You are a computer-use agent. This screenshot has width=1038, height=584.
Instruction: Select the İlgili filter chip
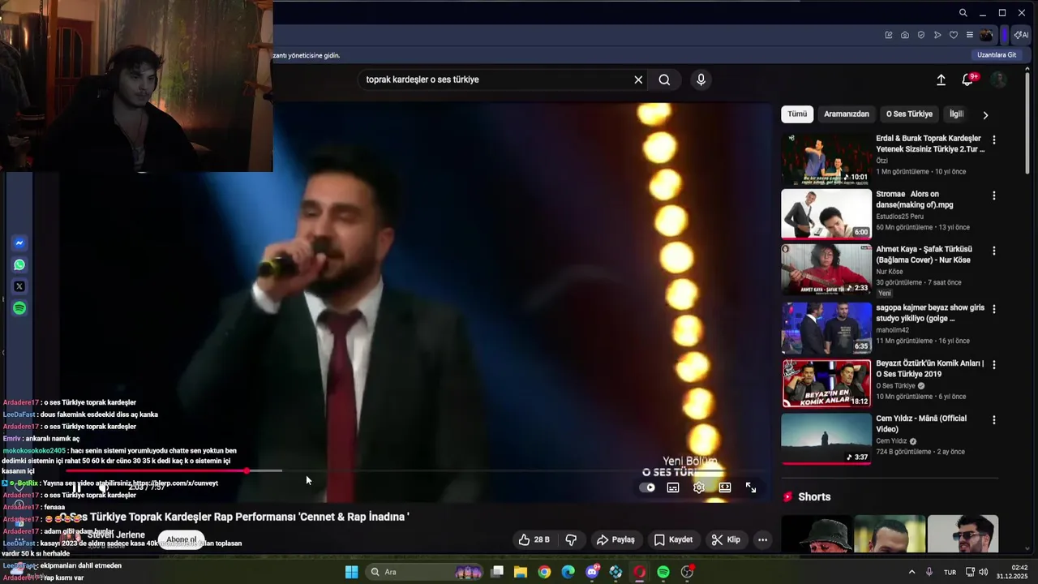coord(956,114)
